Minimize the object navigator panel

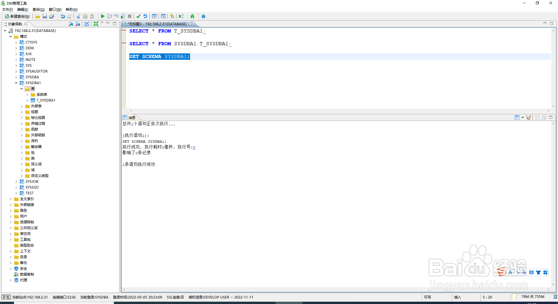(108, 23)
